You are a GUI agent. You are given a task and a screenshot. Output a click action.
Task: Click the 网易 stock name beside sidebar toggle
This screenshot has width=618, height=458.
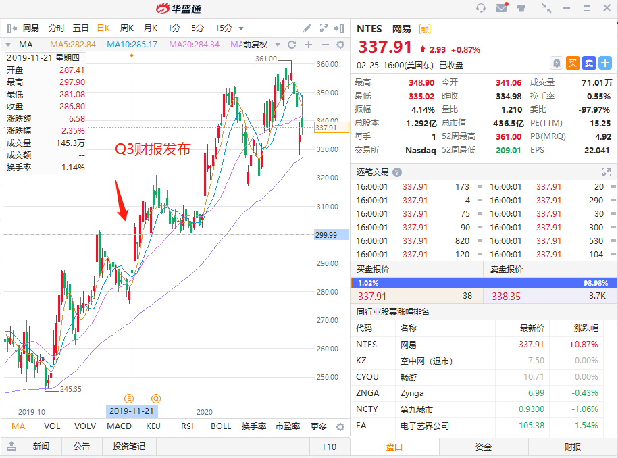(x=31, y=28)
